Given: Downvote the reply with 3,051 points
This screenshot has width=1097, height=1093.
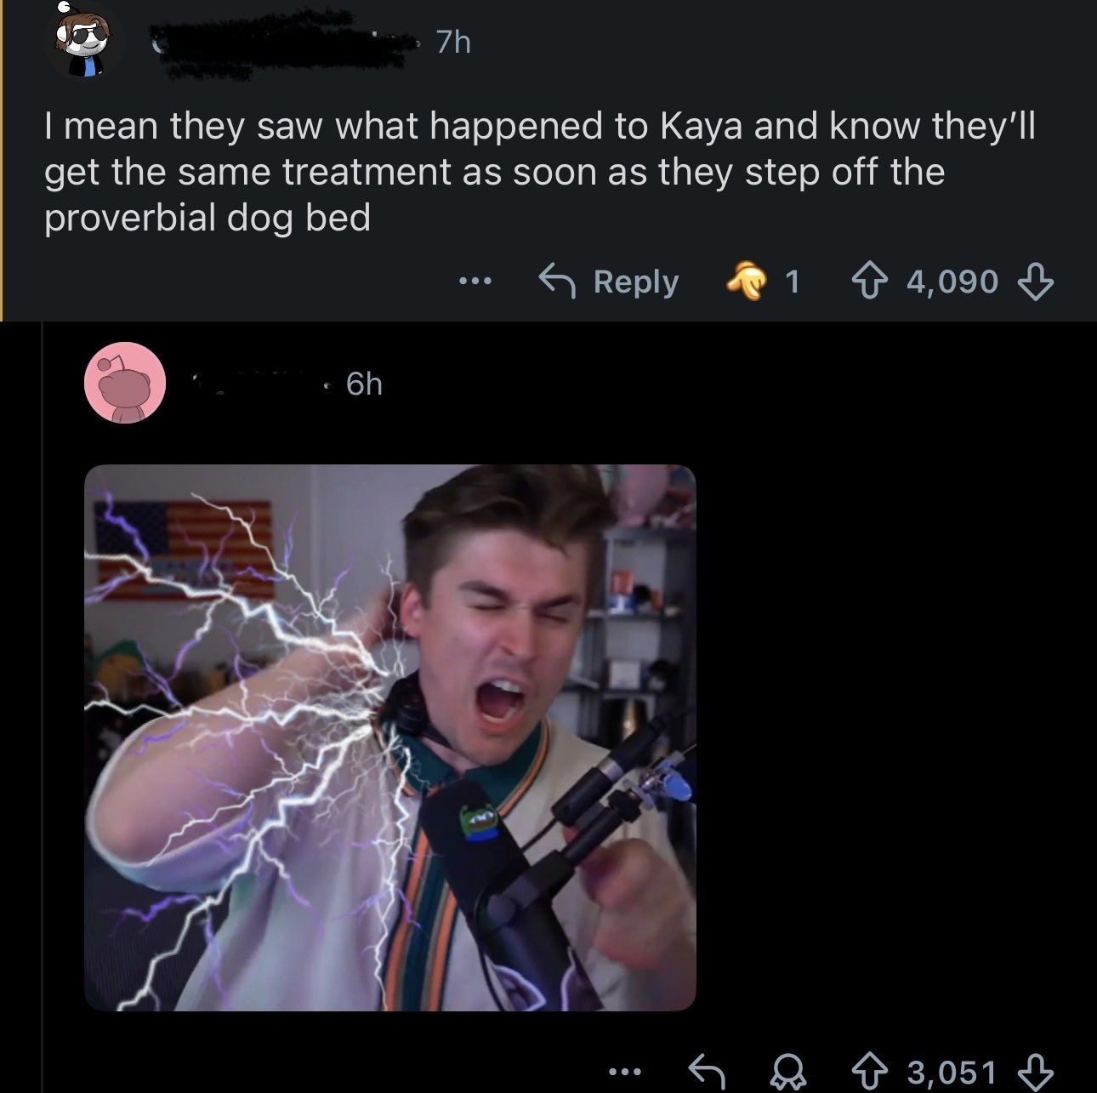Looking at the screenshot, I should tap(1036, 1072).
